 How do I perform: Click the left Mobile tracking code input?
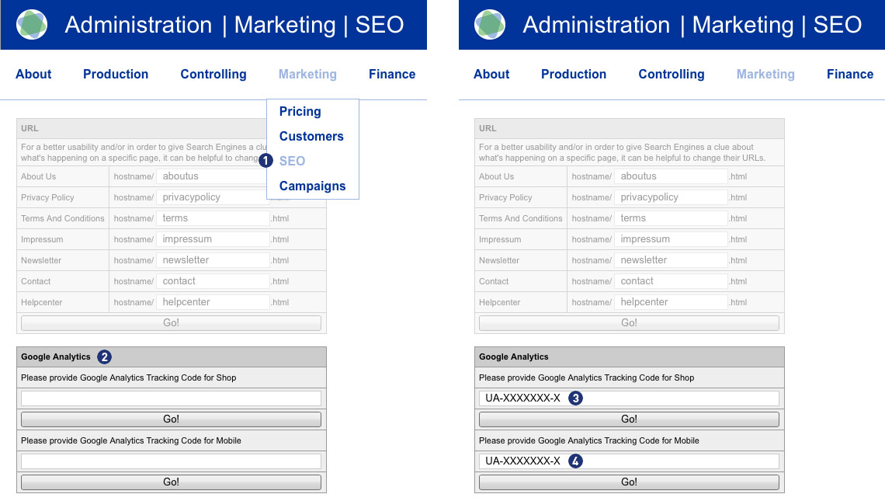coord(171,461)
